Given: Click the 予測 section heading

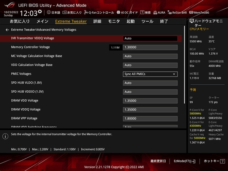Looking at the screenshot, I should click(x=193, y=90).
